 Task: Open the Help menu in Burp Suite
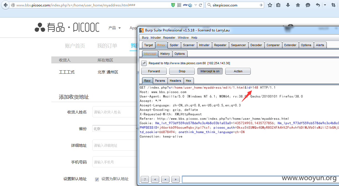click(x=194, y=38)
